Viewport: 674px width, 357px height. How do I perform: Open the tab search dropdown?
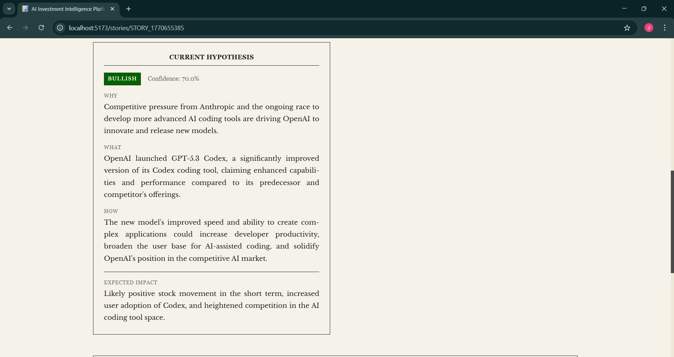[x=9, y=9]
